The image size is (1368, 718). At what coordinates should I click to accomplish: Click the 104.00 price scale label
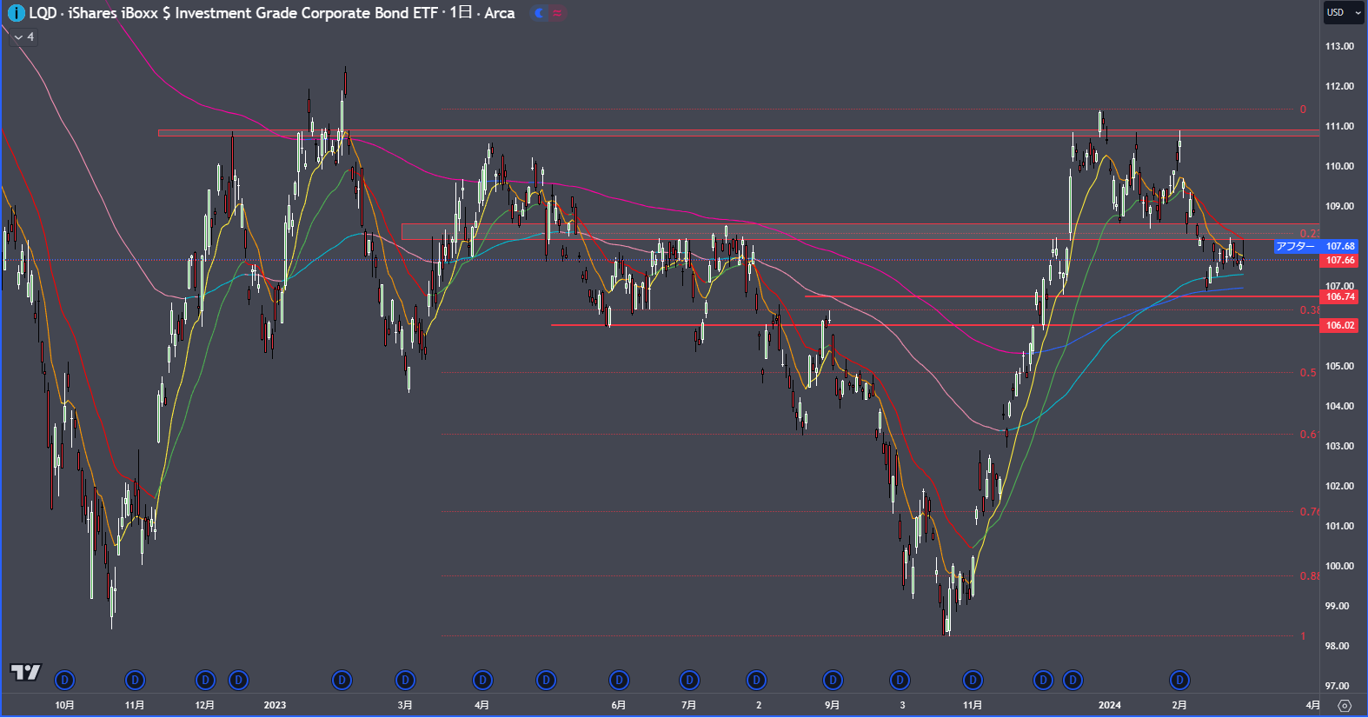pyautogui.click(x=1339, y=407)
